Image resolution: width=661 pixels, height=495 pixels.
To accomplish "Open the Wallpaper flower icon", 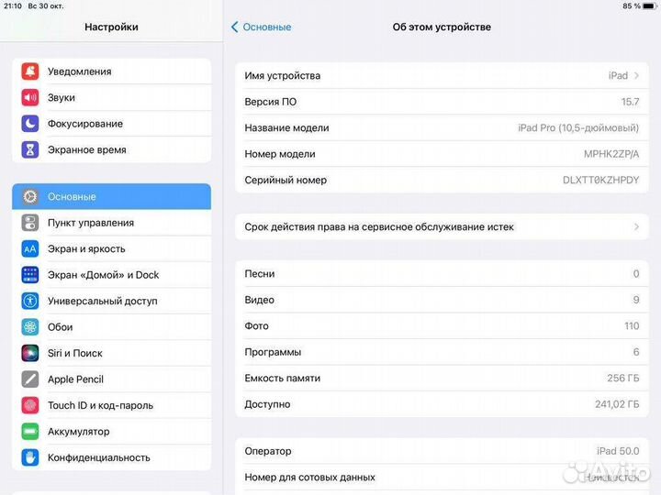I will [30, 327].
